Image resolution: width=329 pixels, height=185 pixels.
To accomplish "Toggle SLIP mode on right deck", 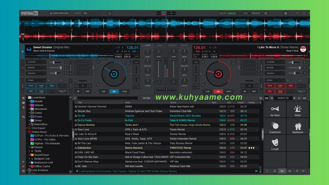I will [233, 63].
